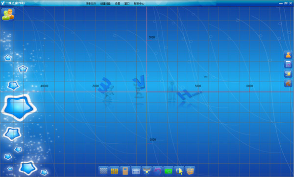Click the yen price sidebar icon
Image resolution: width=294 pixels, height=177 pixels.
(x=289, y=73)
